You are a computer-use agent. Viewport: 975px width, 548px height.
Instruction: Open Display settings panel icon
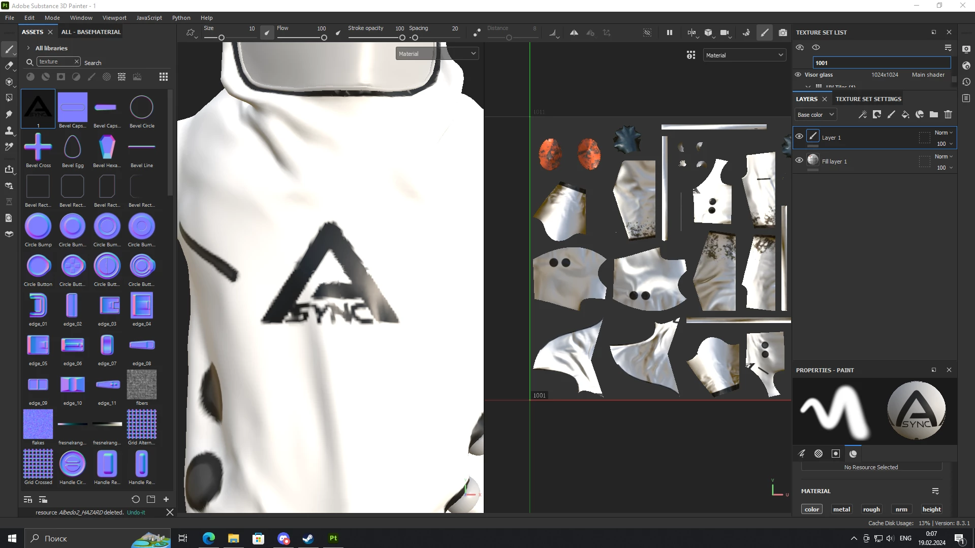966,49
